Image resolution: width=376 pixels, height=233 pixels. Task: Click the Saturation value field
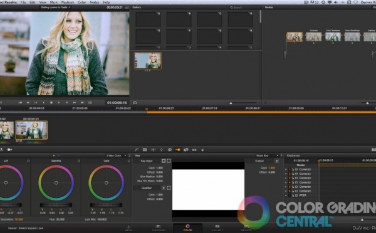click(x=19, y=219)
